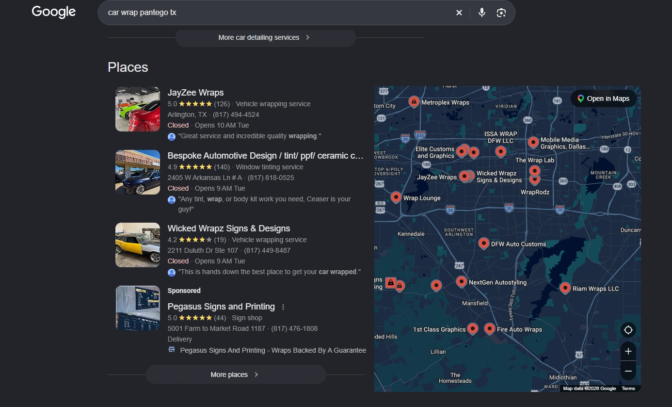The width and height of the screenshot is (672, 407).
Task: Zoom in on the map
Action: coord(628,351)
